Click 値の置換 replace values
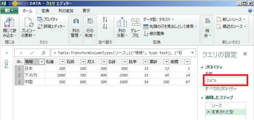Viewport: 254px width, 120px height. tap(154, 34)
